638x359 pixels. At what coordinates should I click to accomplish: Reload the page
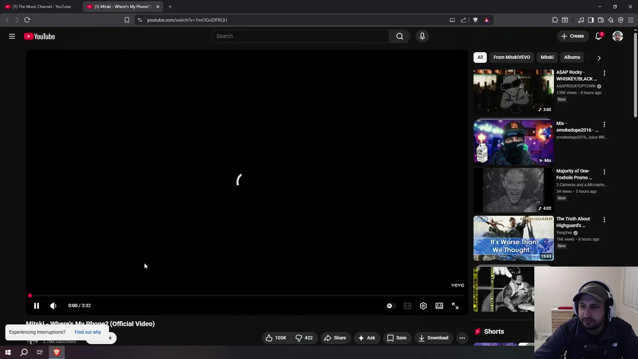coord(27,20)
